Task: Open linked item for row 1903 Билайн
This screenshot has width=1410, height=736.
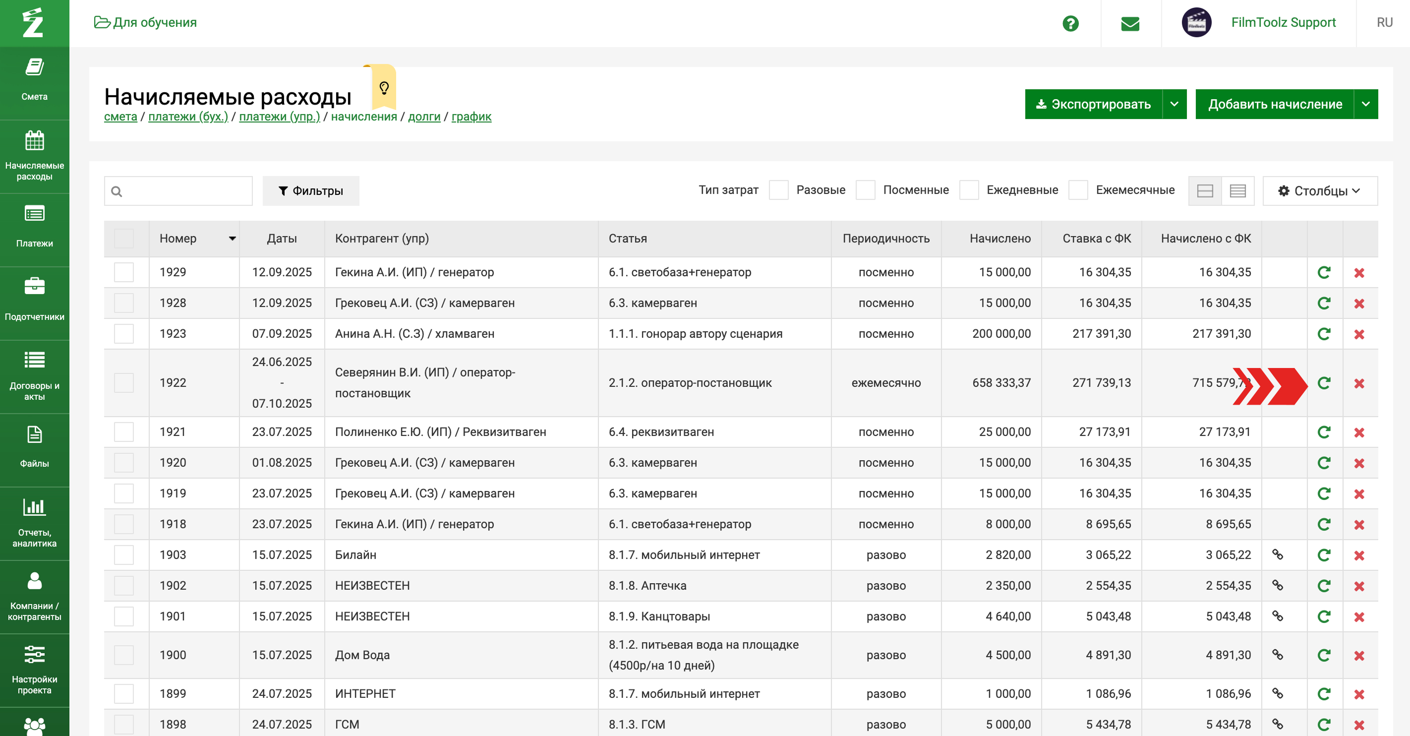Action: pos(1277,555)
